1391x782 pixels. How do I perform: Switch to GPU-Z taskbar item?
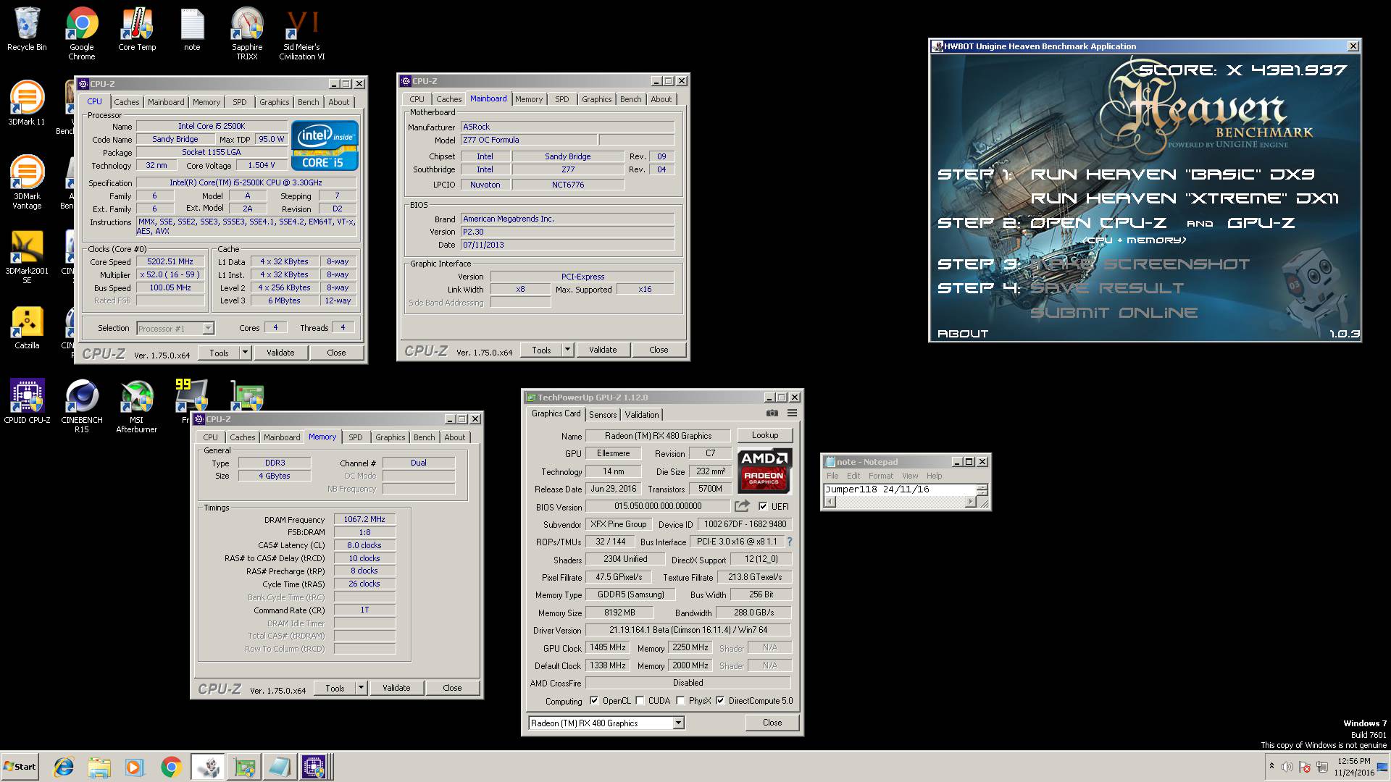click(x=243, y=767)
